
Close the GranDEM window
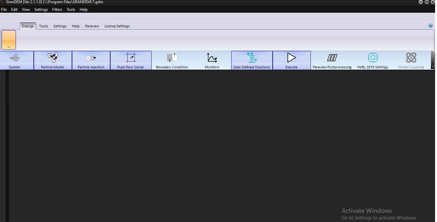433,2
